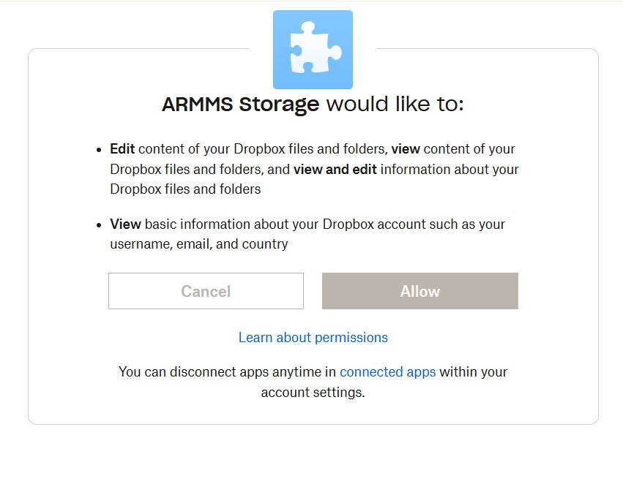This screenshot has height=484, width=623.
Task: Click the bold 'View' starting second permission
Action: tap(125, 224)
